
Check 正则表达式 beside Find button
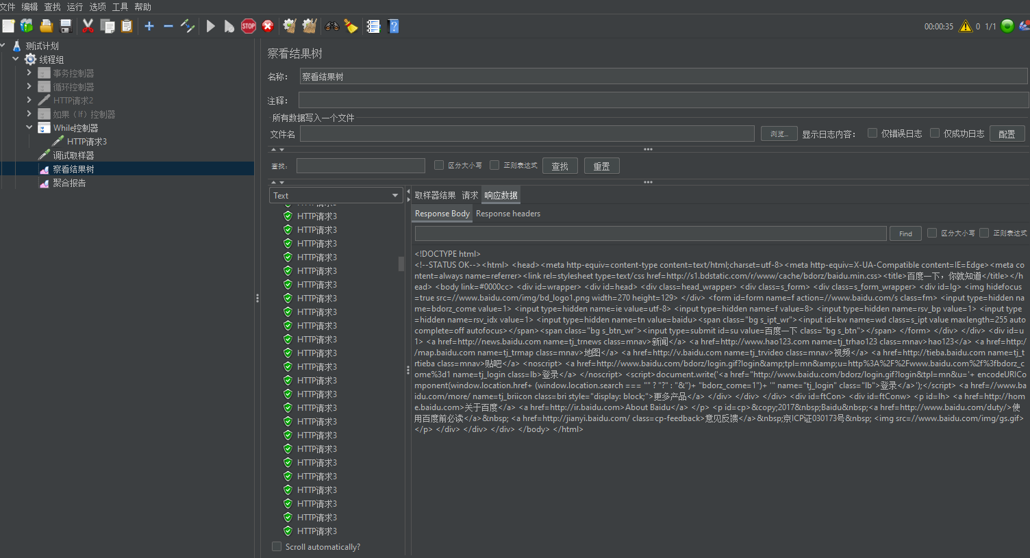(984, 233)
